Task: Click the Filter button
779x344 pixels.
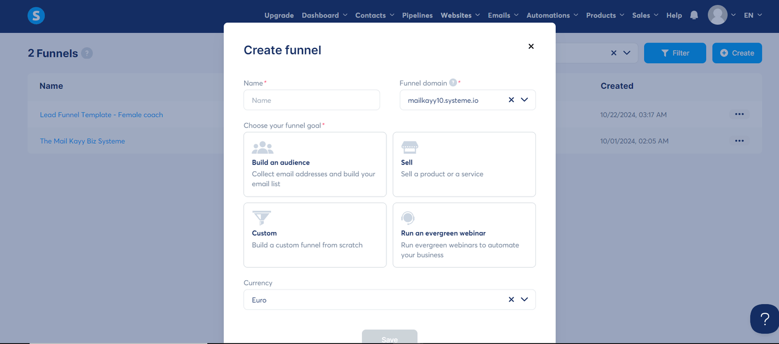Action: [675, 53]
